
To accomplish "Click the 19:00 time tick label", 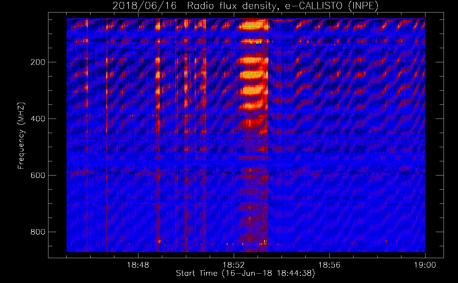I will (x=425, y=265).
